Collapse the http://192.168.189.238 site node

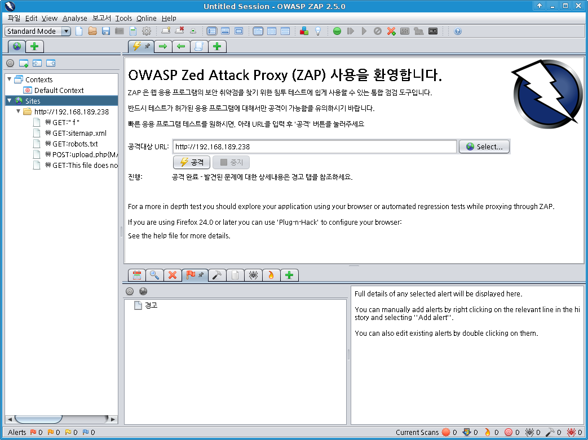pyautogui.click(x=19, y=112)
